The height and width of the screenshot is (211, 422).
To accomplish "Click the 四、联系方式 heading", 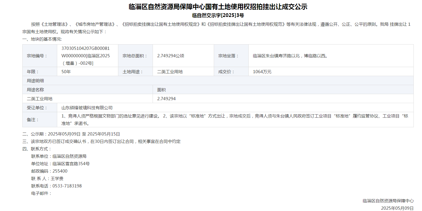I will [x=37, y=149].
